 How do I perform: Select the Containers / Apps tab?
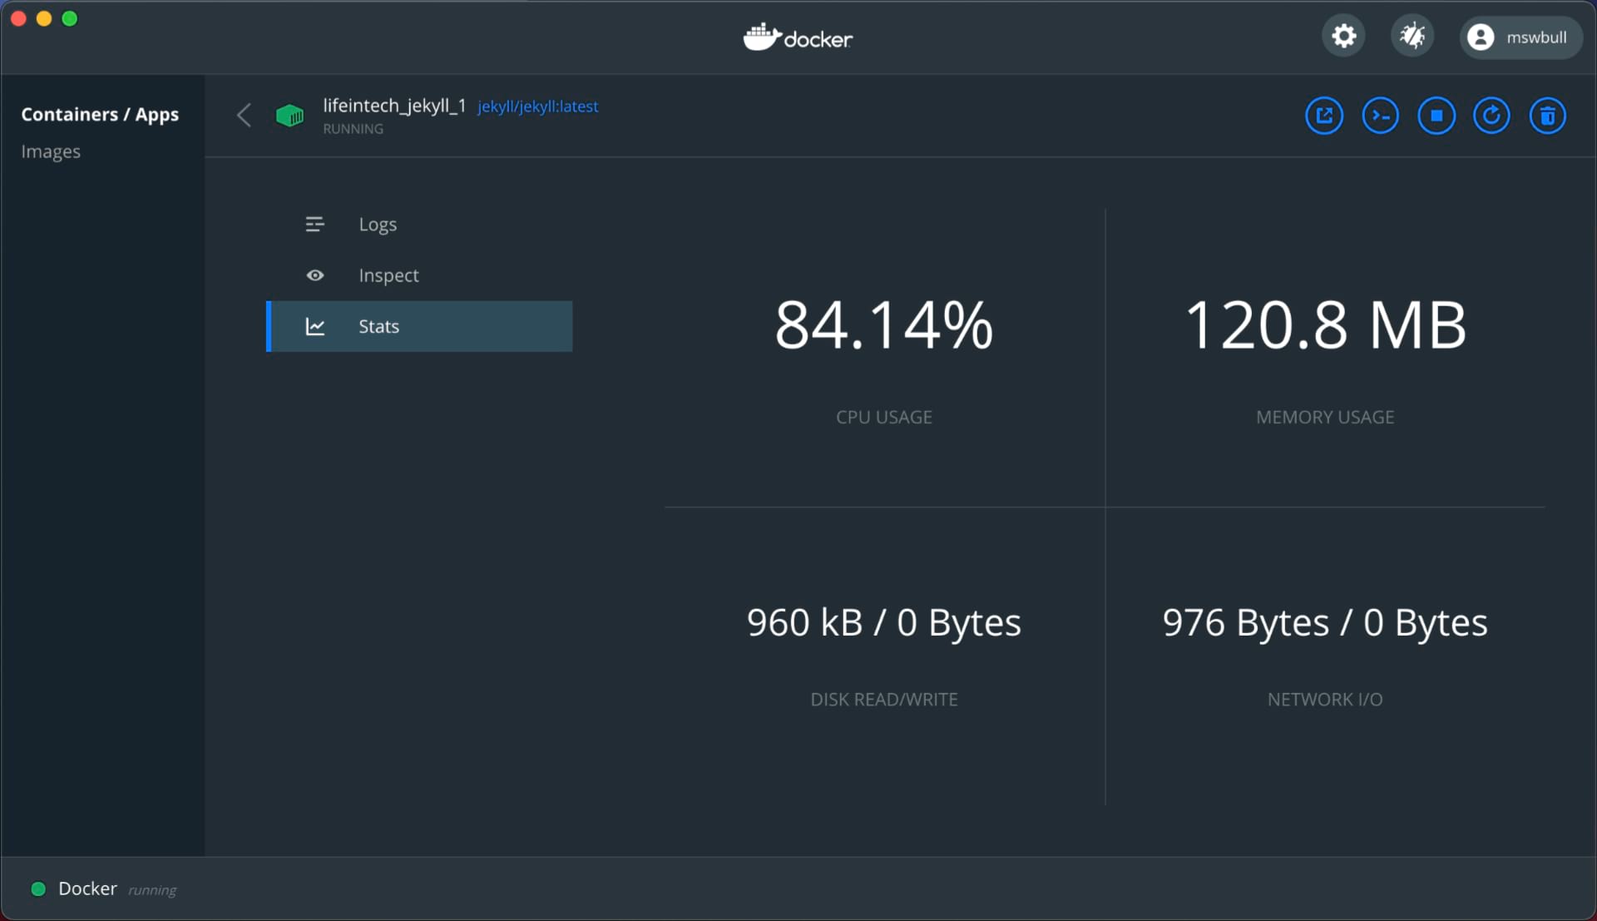[x=100, y=114]
